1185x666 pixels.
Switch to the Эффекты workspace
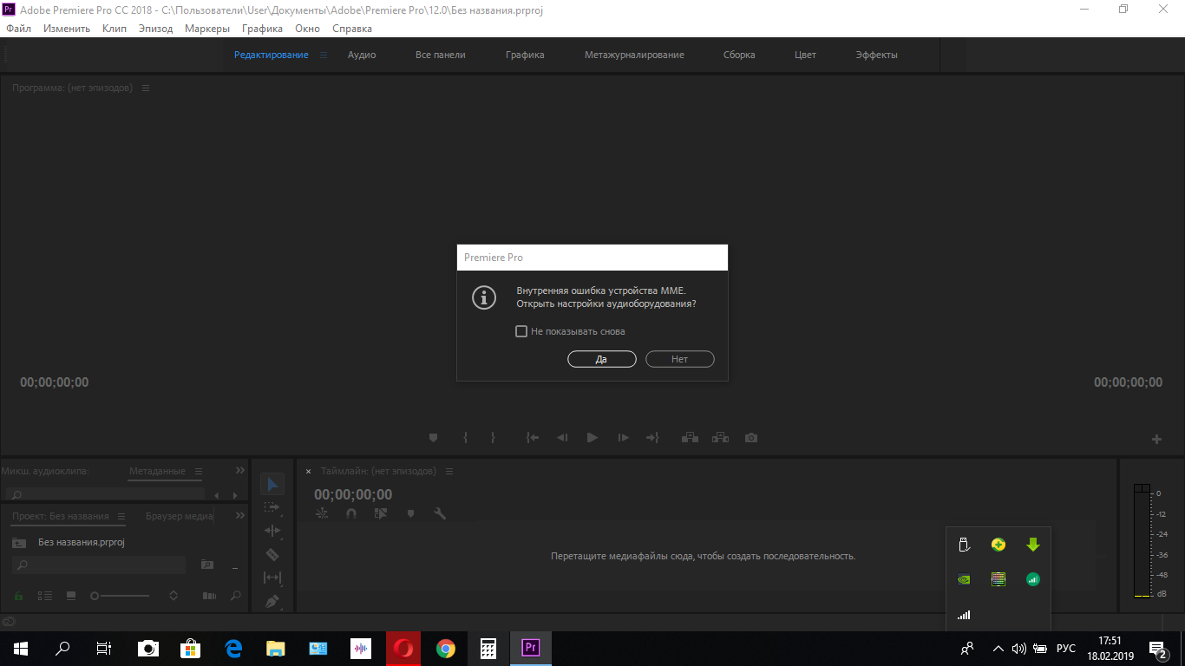(x=876, y=55)
